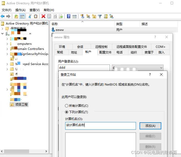Expand ForeignSecurityPrincipals tree node

click(x=7, y=54)
